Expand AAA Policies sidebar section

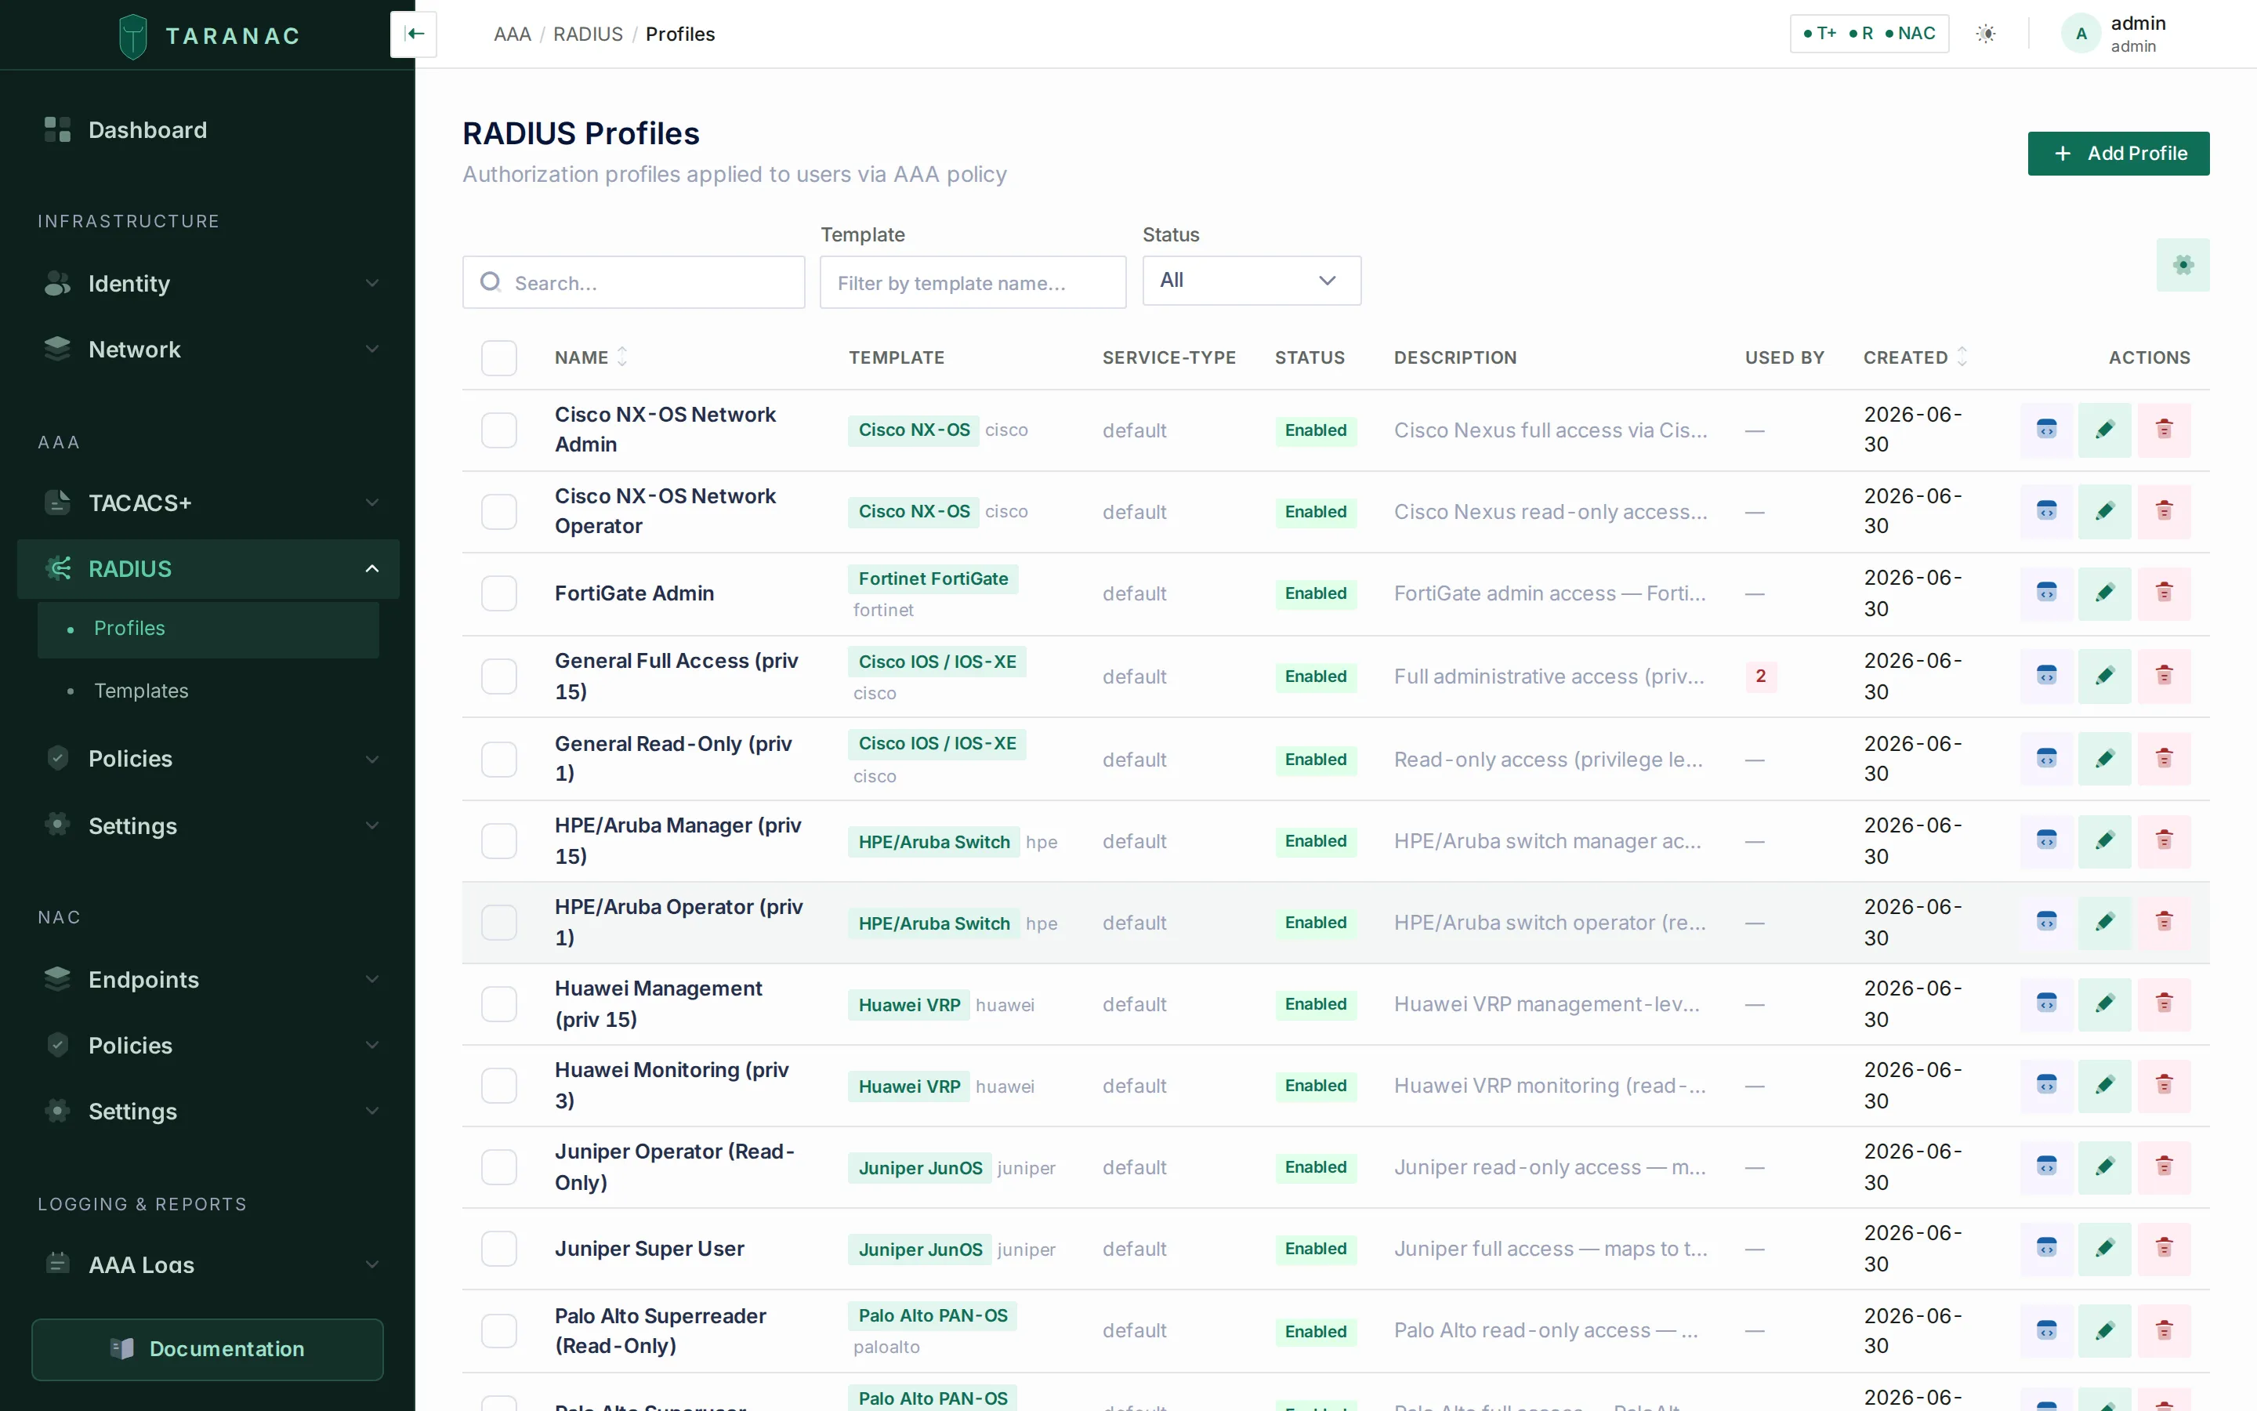click(208, 759)
